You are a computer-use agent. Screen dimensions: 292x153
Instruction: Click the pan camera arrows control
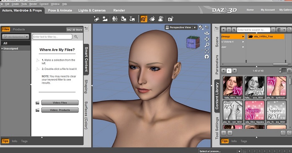207,39
